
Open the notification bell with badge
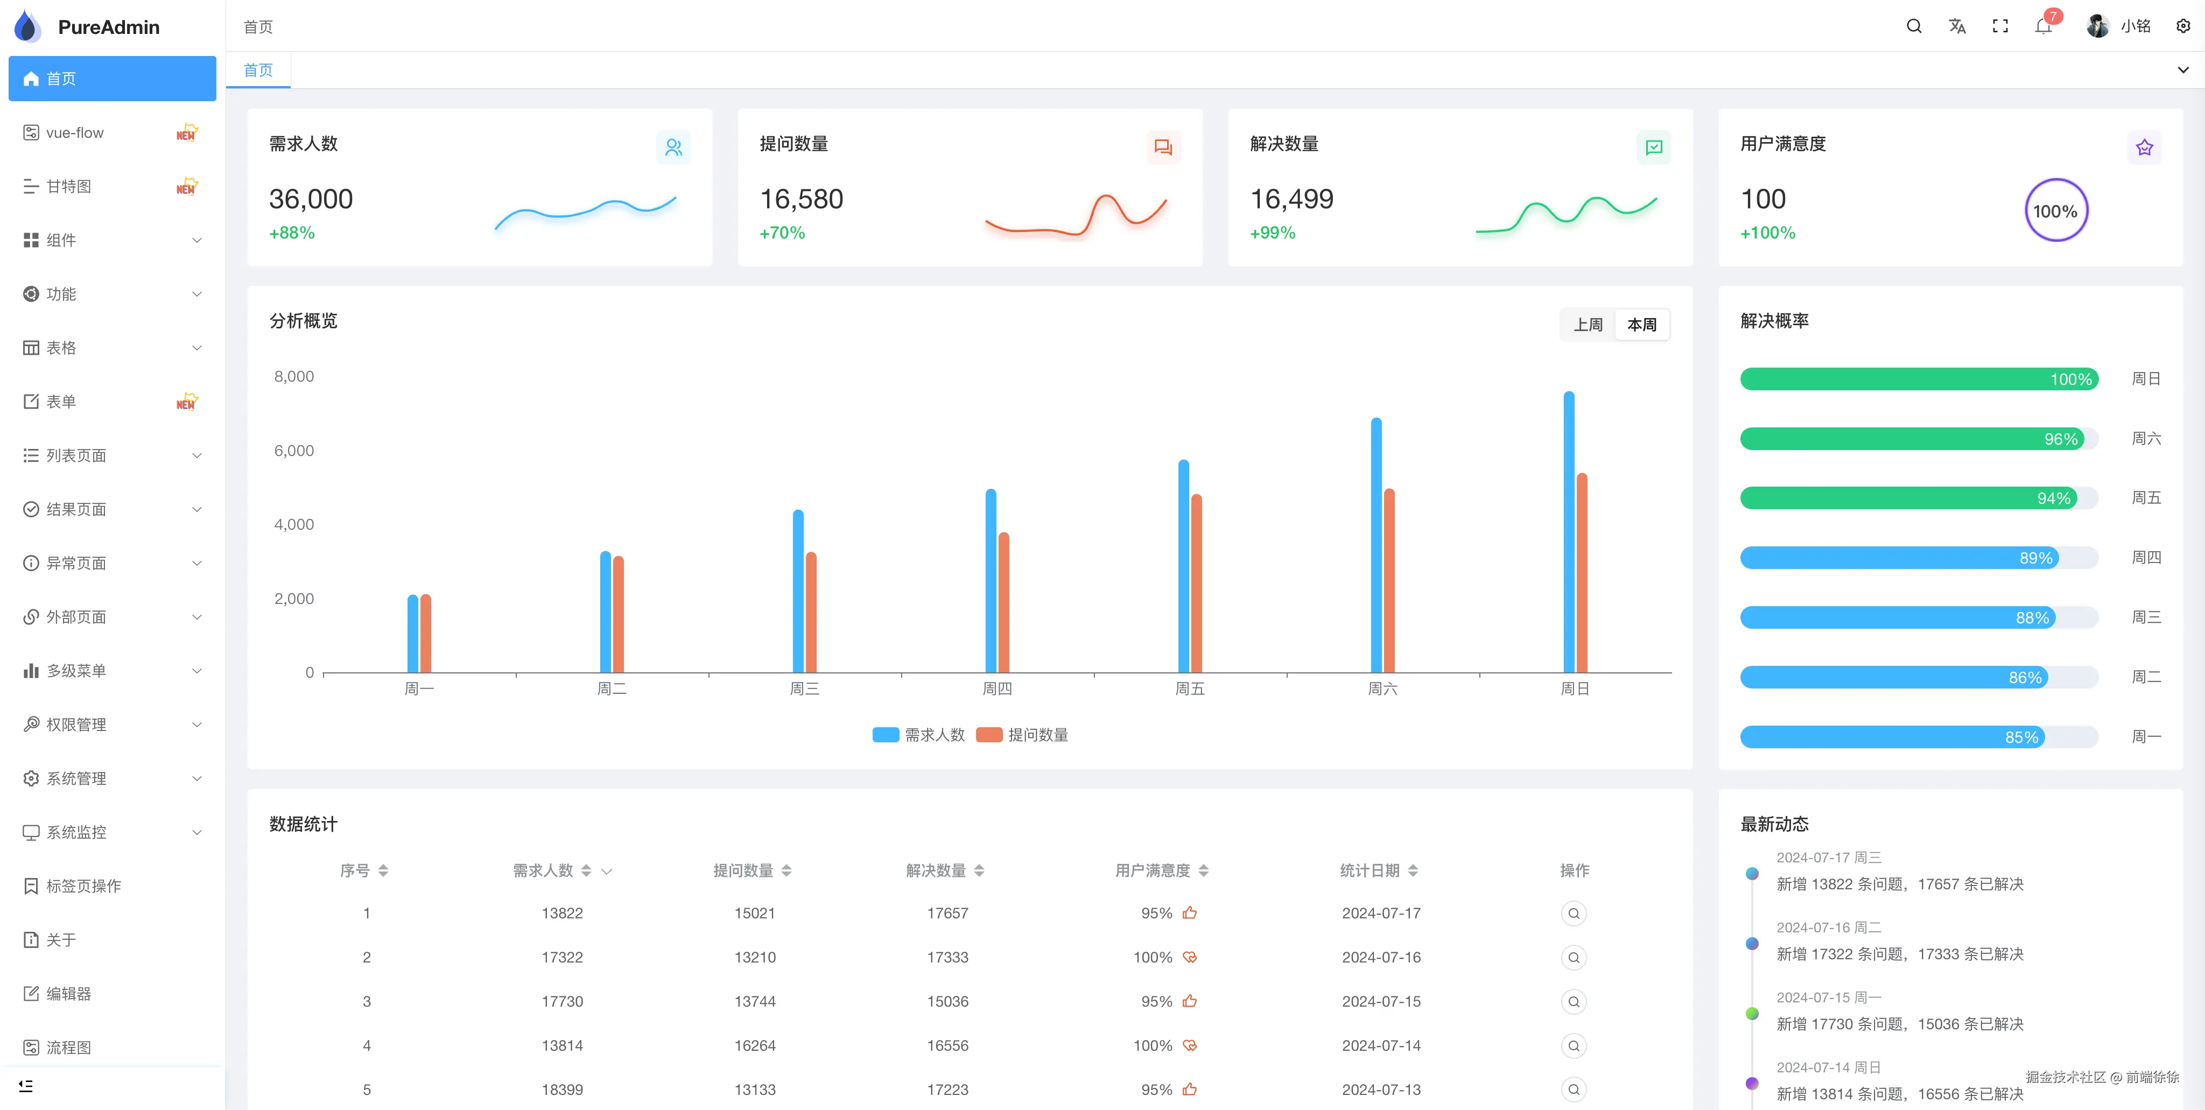2043,26
